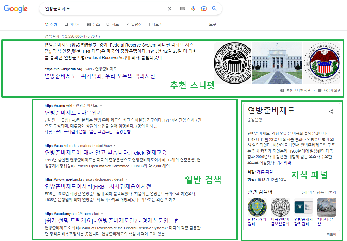Open 경제신문읽는법 result link
This screenshot has width=347, height=241.
click(112, 221)
